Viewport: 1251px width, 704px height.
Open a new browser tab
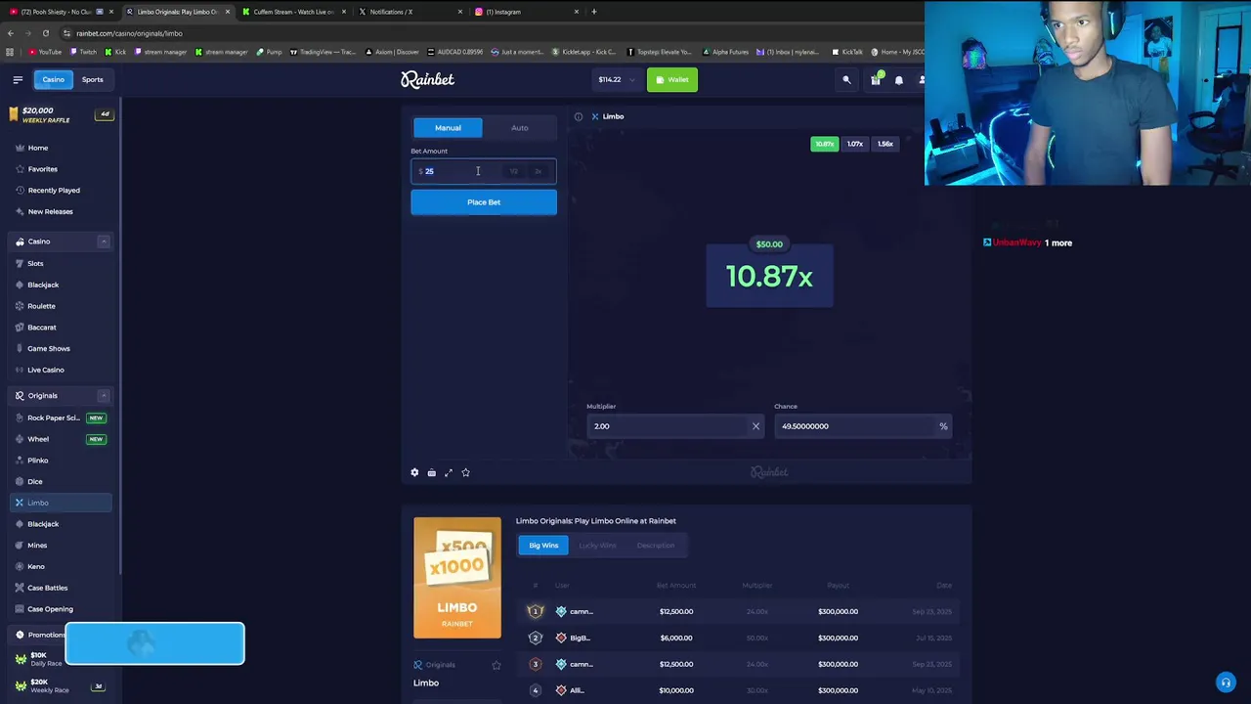593,12
